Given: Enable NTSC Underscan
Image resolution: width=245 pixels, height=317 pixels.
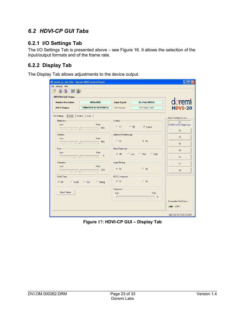Looking at the screenshot, I should pos(143,181).
